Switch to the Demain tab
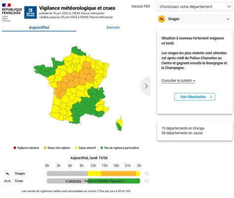This screenshot has width=234, height=198. (x=113, y=28)
